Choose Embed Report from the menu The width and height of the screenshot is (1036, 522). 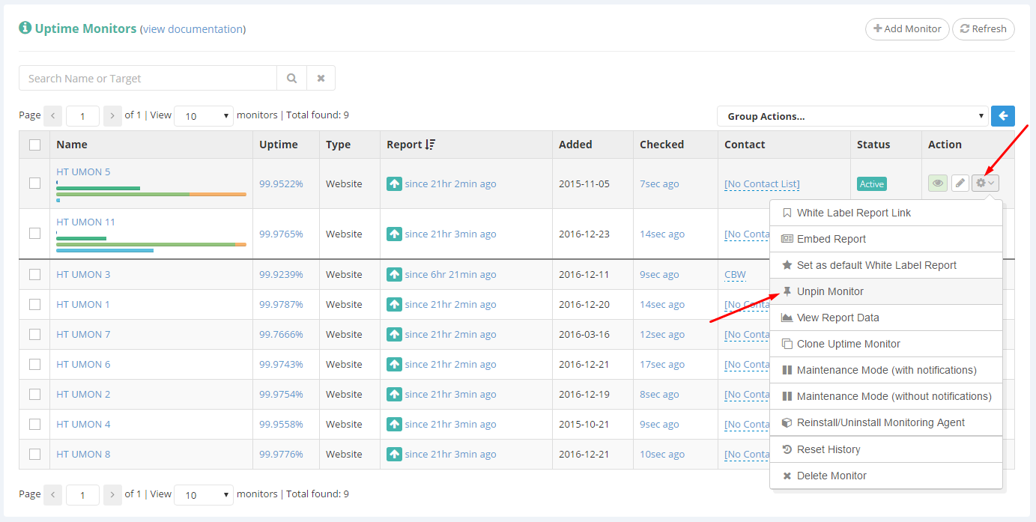pyautogui.click(x=886, y=239)
